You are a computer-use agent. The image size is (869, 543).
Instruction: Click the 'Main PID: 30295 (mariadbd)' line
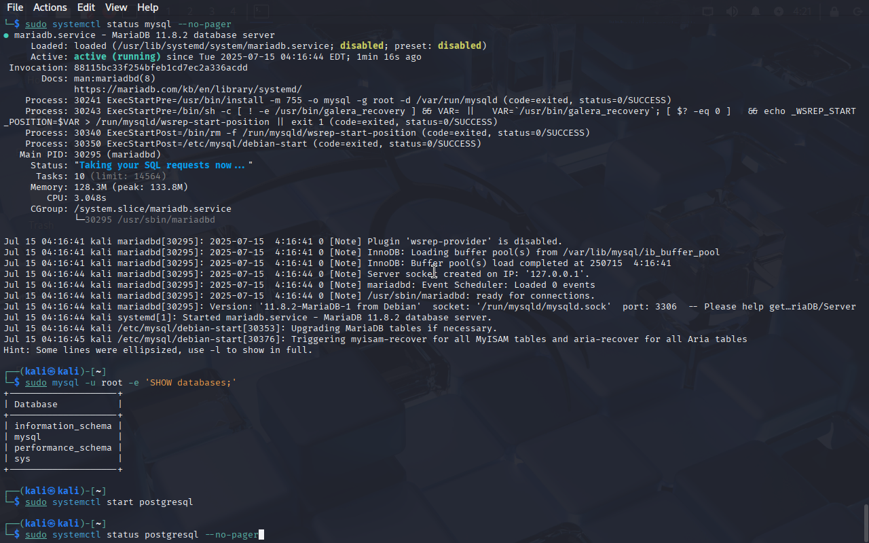tap(90, 155)
